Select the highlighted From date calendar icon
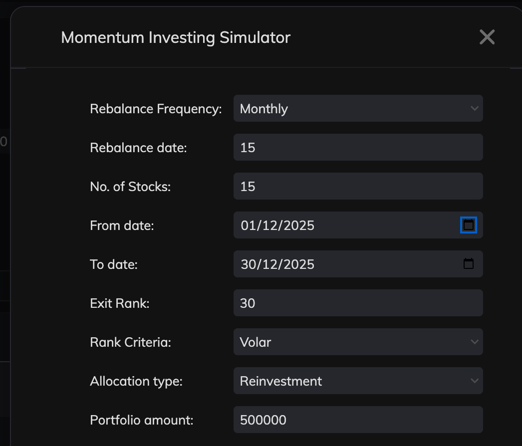This screenshot has height=446, width=522. [468, 225]
